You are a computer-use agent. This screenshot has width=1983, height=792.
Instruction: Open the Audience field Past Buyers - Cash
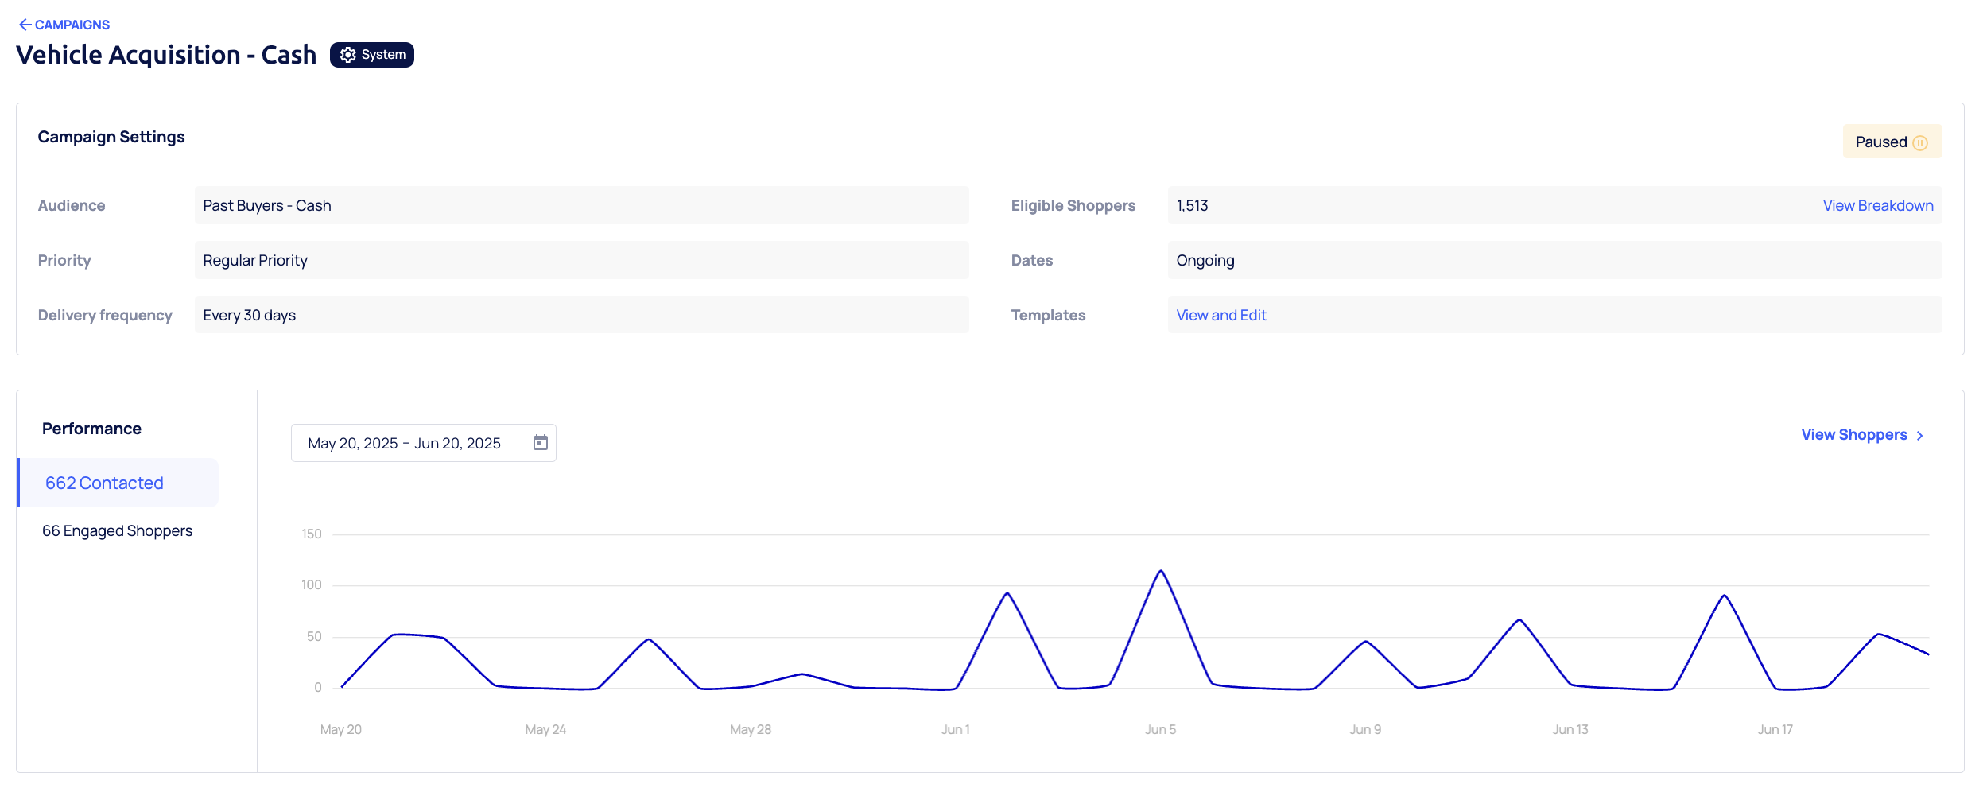(x=580, y=205)
